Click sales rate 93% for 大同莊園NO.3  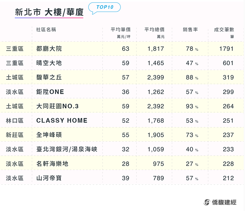192,106
